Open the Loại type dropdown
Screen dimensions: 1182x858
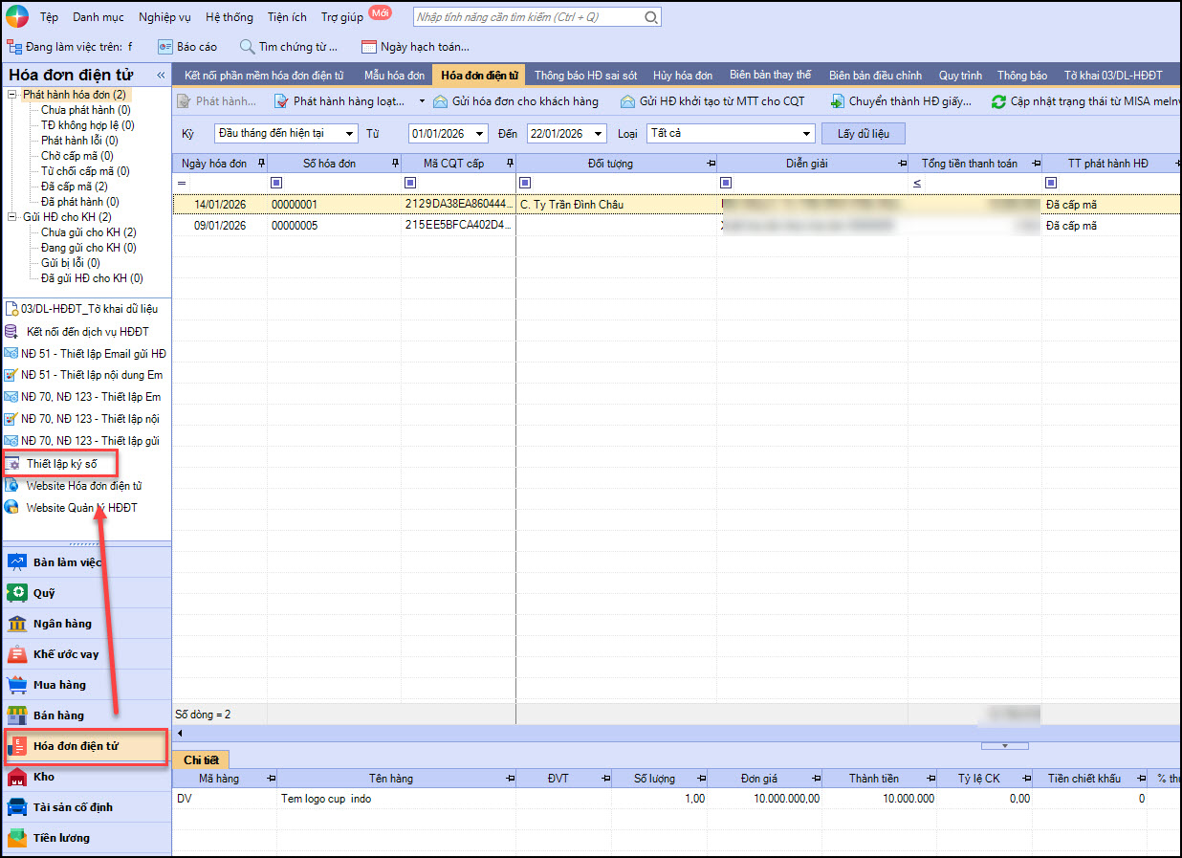(806, 134)
